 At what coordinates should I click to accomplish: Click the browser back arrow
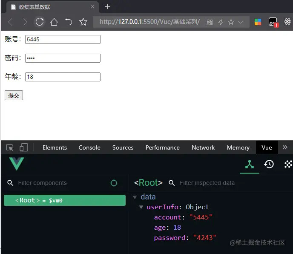click(10, 22)
